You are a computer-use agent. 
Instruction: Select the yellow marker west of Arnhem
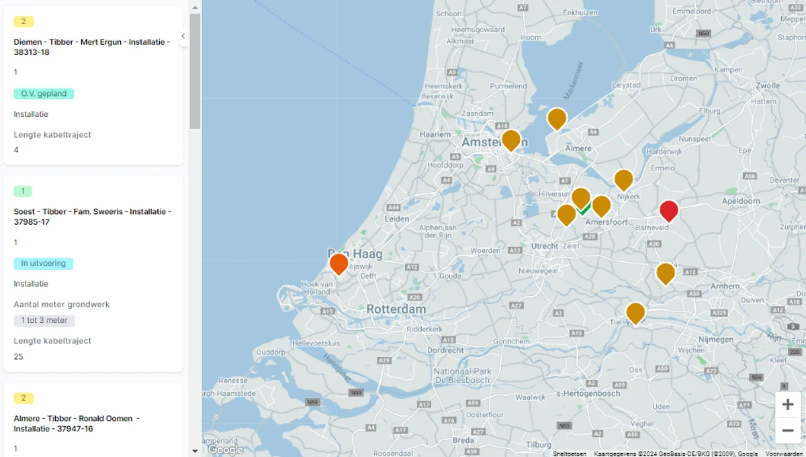click(x=666, y=274)
